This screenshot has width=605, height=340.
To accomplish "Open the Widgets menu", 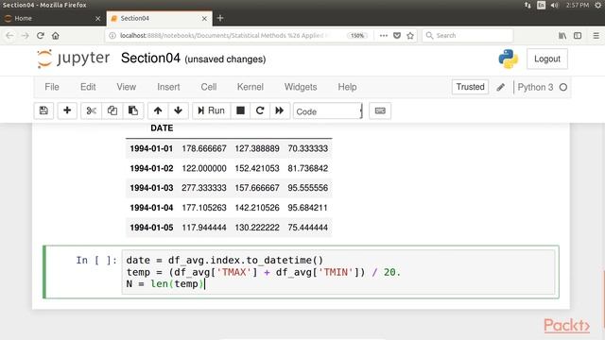I will 301,87.
